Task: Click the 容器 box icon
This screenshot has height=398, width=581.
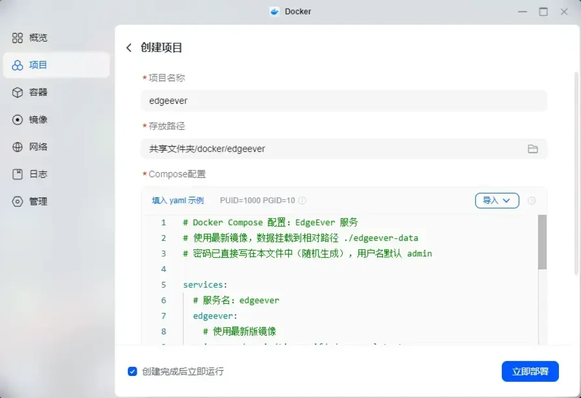Action: click(17, 93)
